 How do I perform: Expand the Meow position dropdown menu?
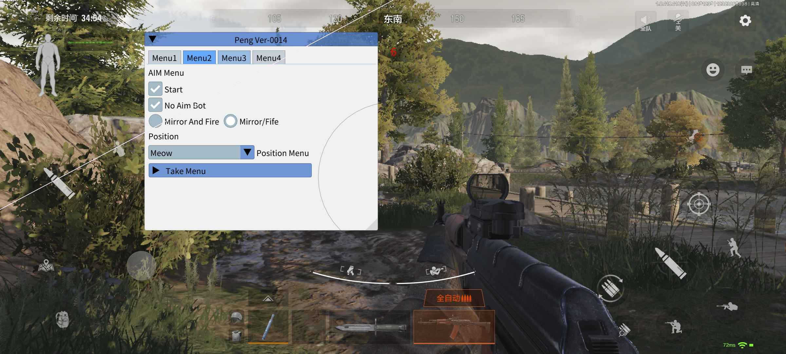click(x=247, y=152)
